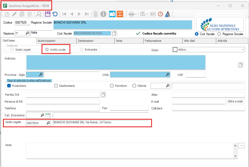Click the orange video tutorial icon
Image resolution: width=249 pixels, height=167 pixels.
[120, 14]
